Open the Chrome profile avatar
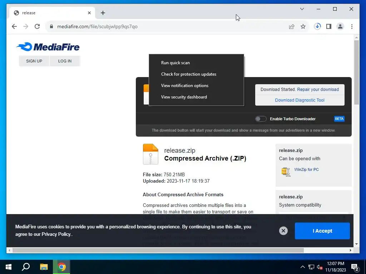Image resolution: width=366 pixels, height=274 pixels. pos(340,26)
